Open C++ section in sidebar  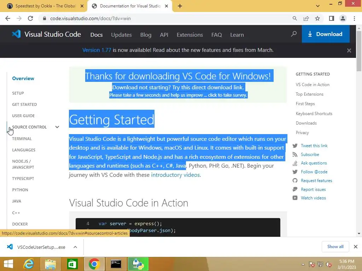tap(16, 213)
